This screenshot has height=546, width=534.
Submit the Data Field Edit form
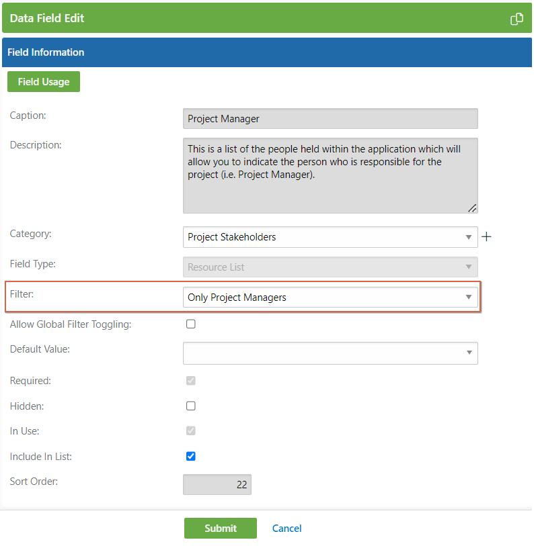coord(220,528)
